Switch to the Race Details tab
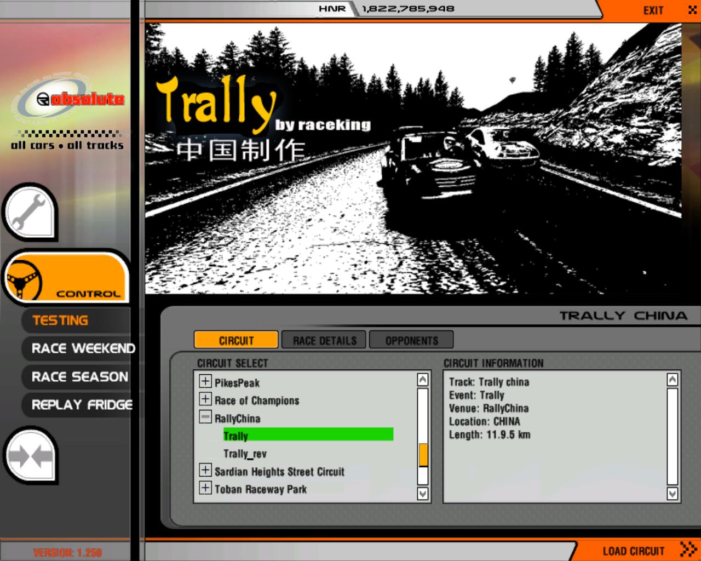 pyautogui.click(x=324, y=340)
